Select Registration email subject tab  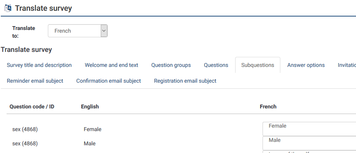point(185,81)
